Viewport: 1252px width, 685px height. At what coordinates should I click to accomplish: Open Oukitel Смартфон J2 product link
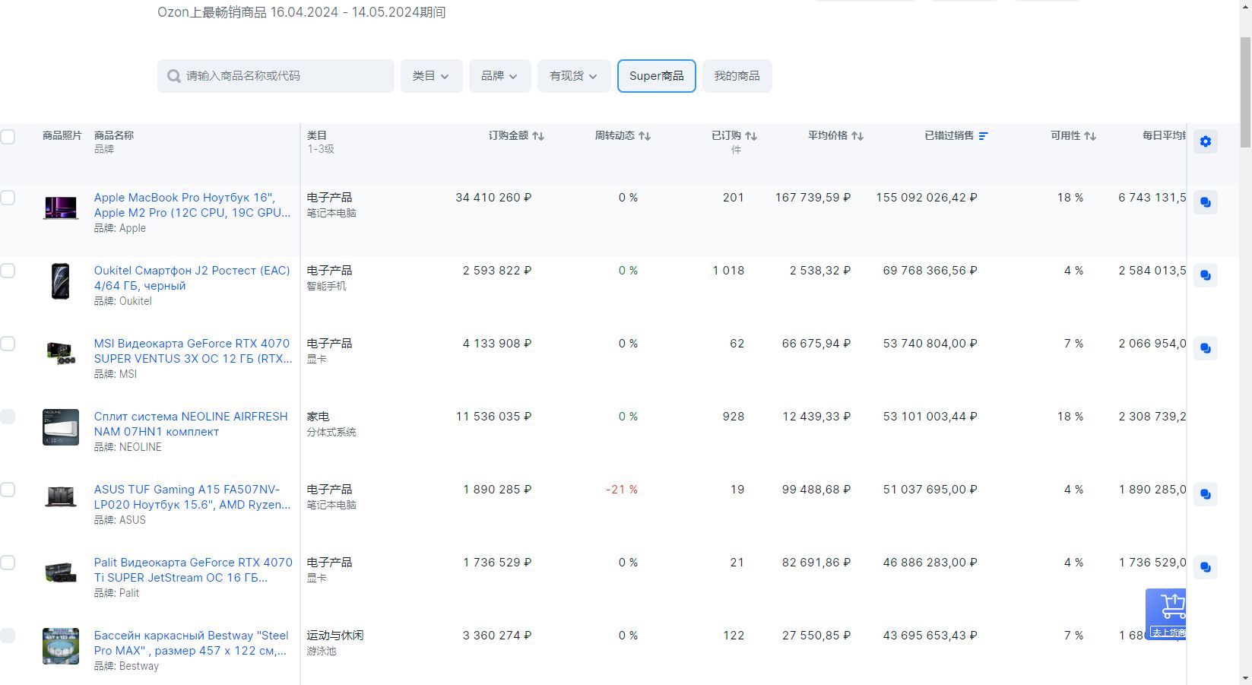coord(192,278)
